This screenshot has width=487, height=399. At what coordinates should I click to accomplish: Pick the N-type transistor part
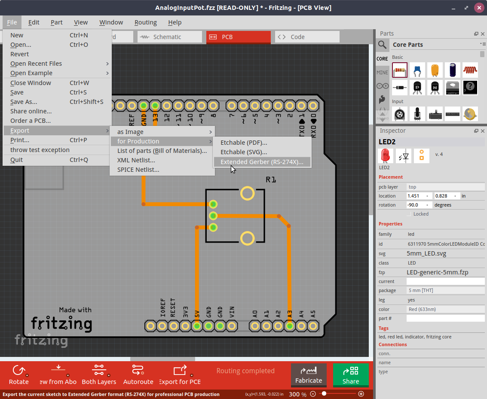(x=435, y=88)
